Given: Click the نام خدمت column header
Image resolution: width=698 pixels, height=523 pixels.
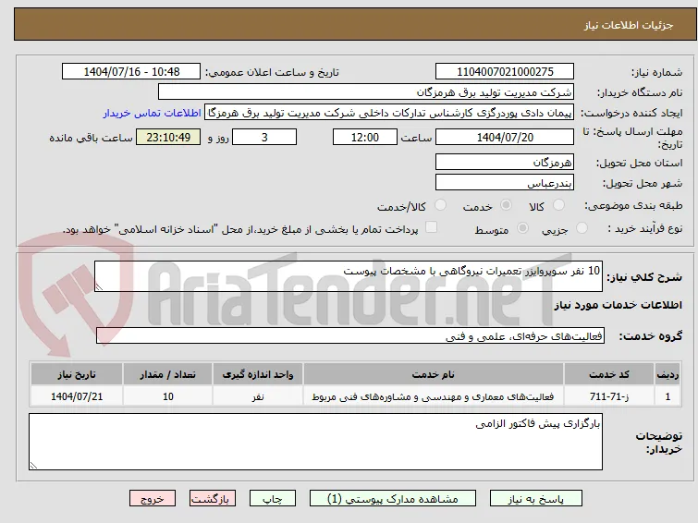Looking at the screenshot, I should [434, 374].
